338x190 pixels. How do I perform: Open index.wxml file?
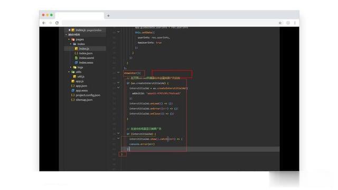pos(84,58)
